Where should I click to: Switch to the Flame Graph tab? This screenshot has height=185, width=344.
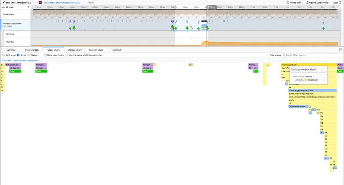[32, 50]
